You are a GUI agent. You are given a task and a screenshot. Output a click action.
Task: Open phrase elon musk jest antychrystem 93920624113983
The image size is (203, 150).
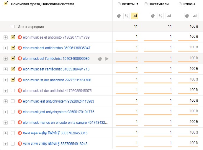point(58,101)
